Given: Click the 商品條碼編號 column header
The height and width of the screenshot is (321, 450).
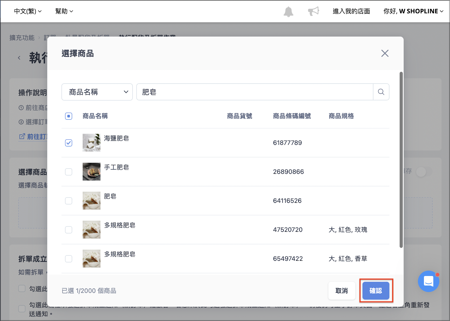Looking at the screenshot, I should [x=292, y=116].
